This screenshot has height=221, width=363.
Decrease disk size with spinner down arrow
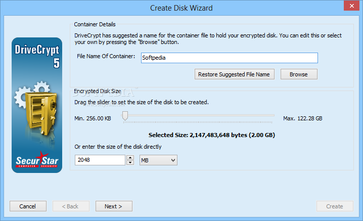tap(130, 163)
